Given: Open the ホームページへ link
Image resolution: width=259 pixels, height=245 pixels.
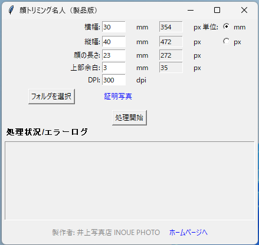Looking at the screenshot, I should click(x=188, y=233).
